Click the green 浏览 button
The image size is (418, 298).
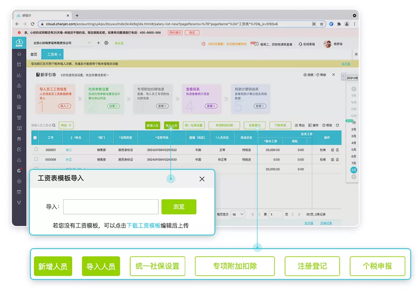pyautogui.click(x=179, y=207)
